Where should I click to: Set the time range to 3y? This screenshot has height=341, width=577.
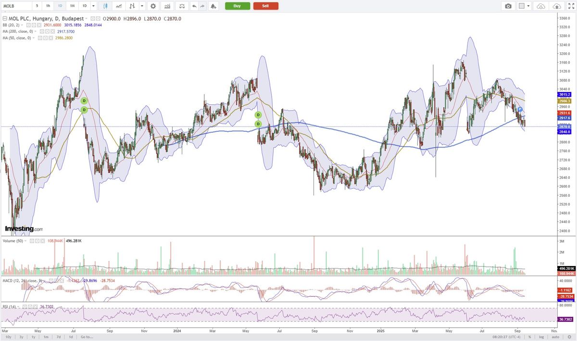click(x=21, y=337)
